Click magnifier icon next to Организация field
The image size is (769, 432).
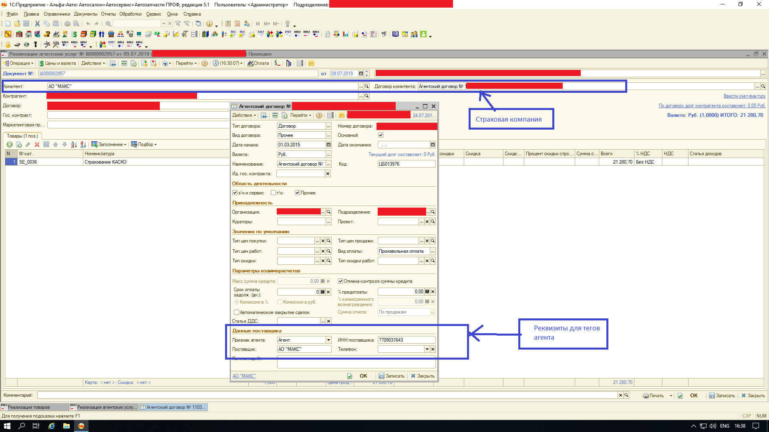329,212
